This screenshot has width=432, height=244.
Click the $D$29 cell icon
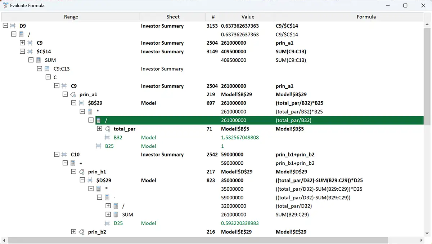[90, 180]
